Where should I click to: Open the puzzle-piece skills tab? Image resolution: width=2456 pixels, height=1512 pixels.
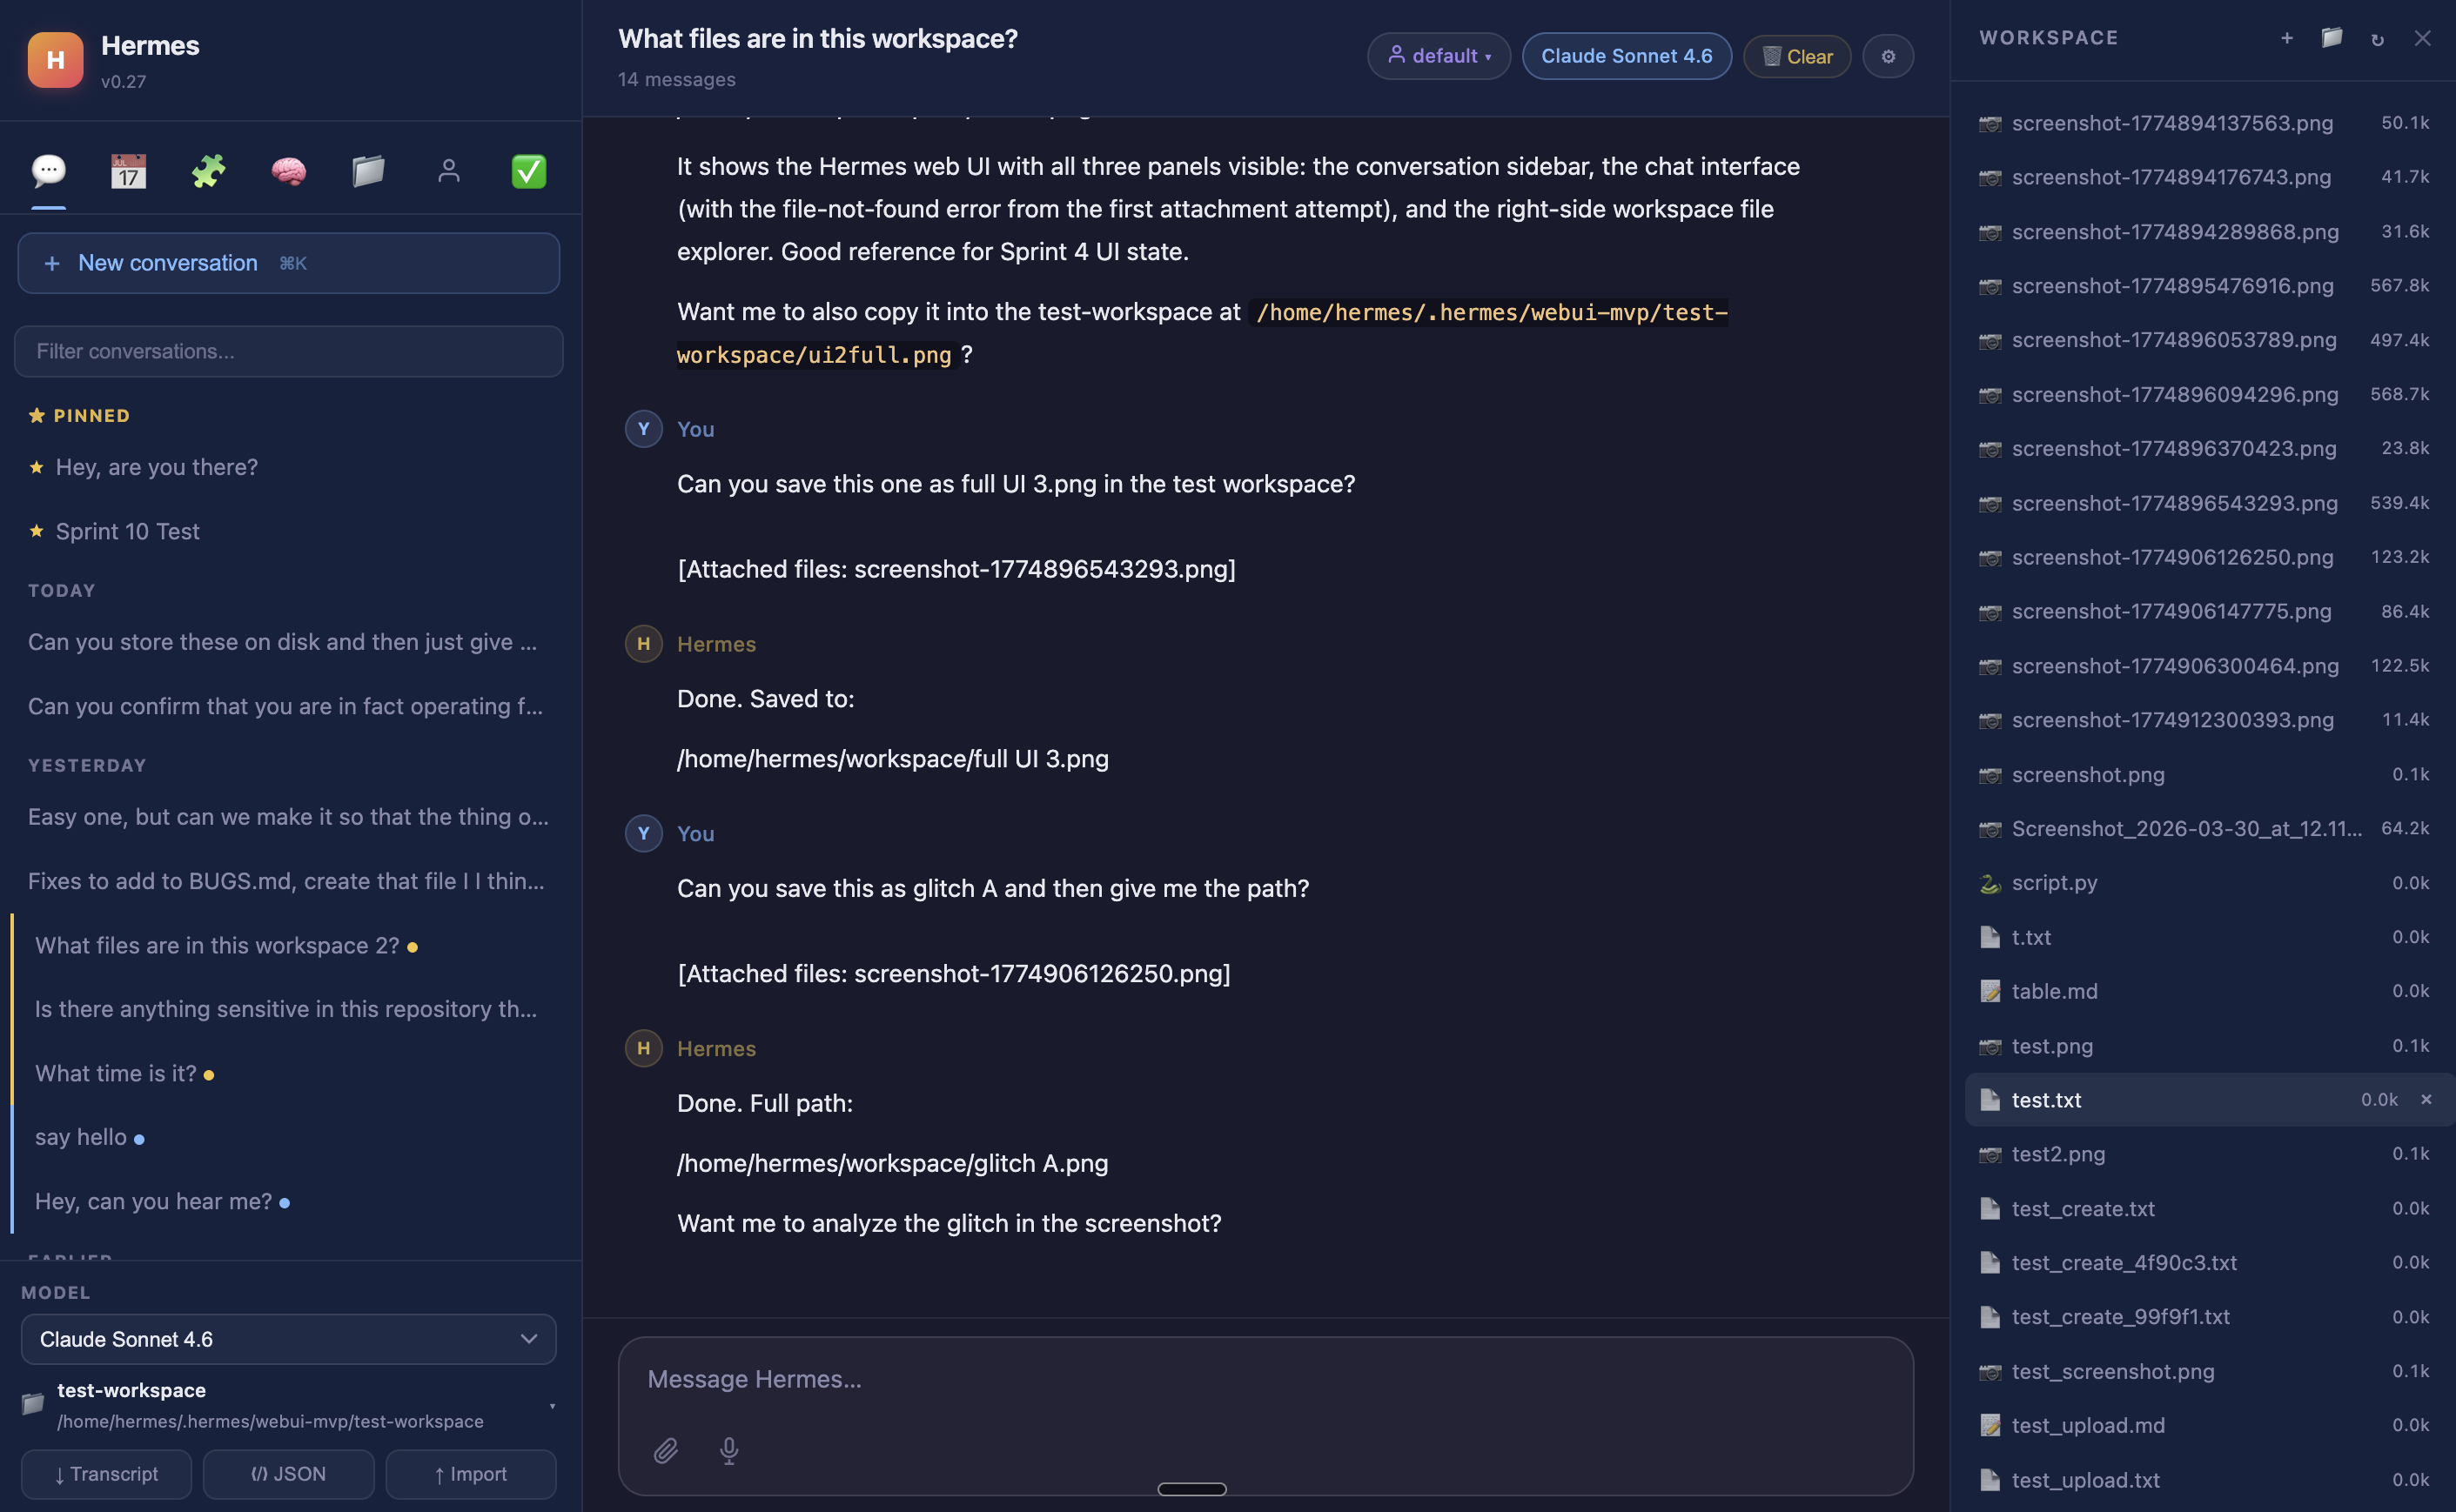point(208,171)
